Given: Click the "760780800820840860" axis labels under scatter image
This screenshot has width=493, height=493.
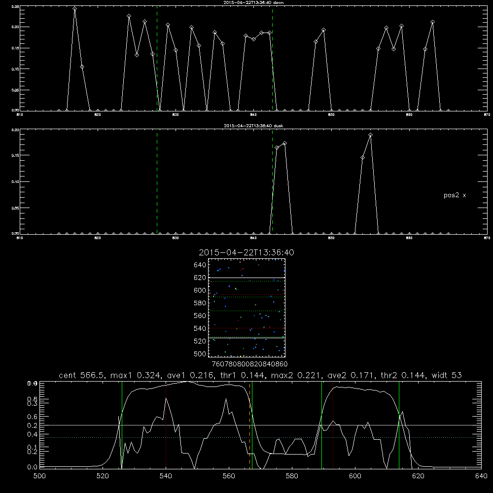Looking at the screenshot, I should click(x=249, y=364).
